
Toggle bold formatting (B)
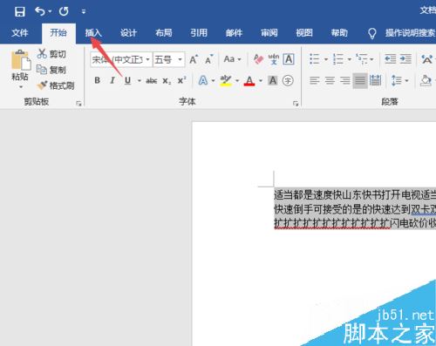pyautogui.click(x=98, y=80)
